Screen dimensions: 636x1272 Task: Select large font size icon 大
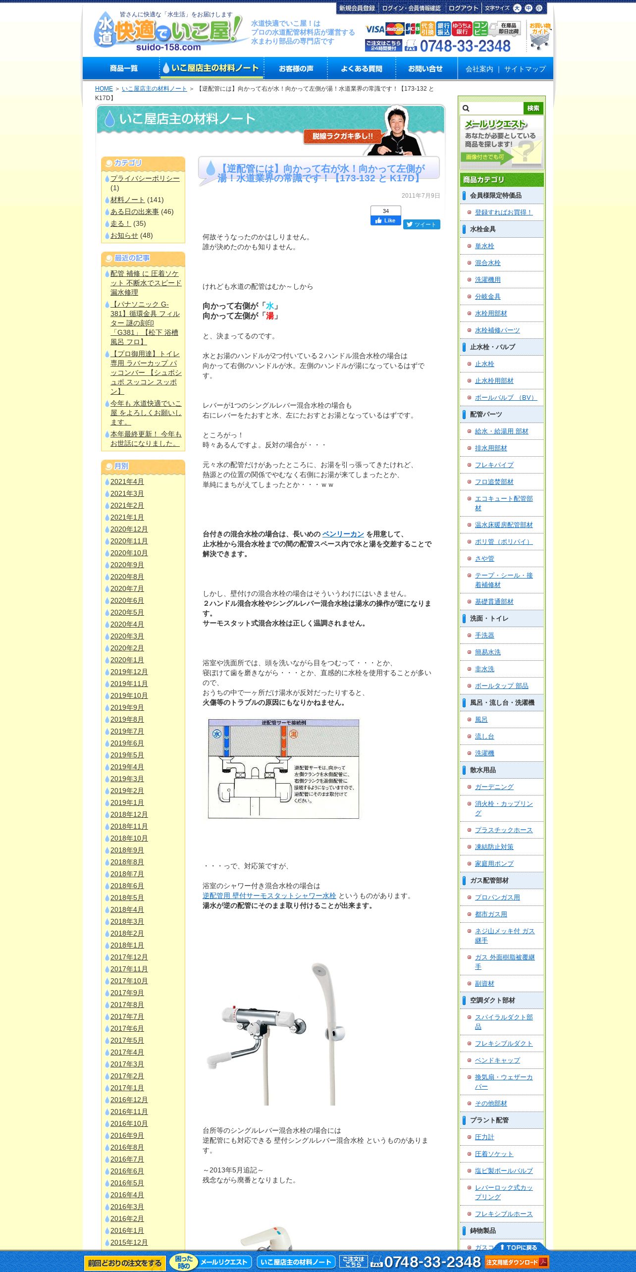(517, 8)
